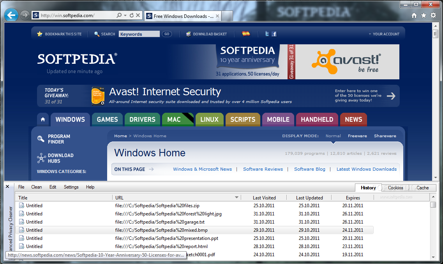This screenshot has height=264, width=443.
Task: Open the Settings menu
Action: point(71,187)
